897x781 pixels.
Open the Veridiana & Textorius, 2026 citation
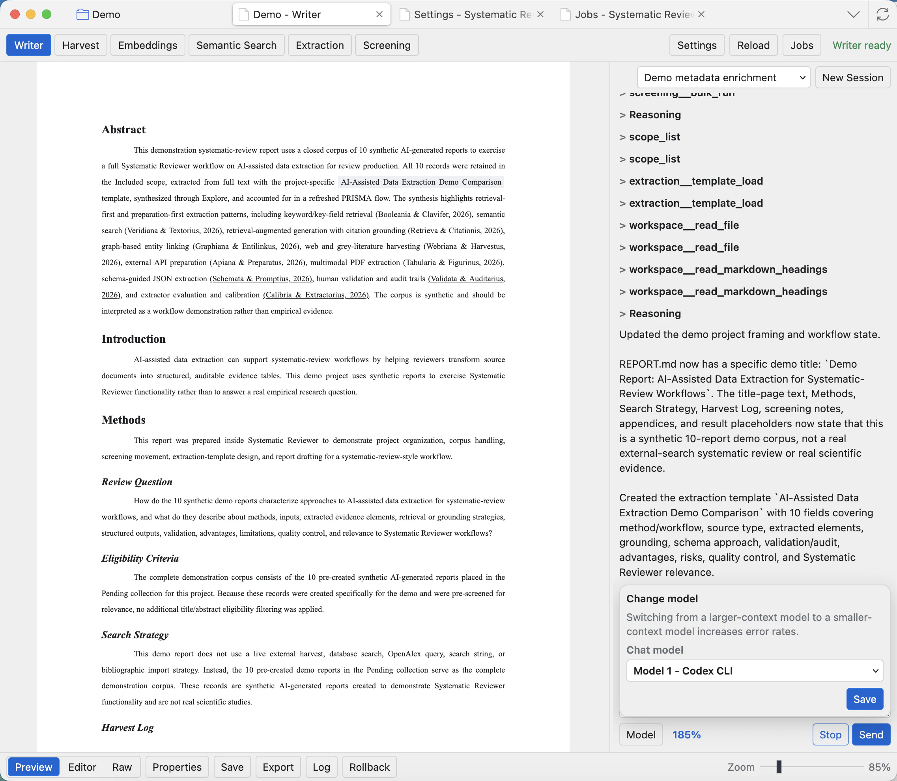(x=174, y=230)
